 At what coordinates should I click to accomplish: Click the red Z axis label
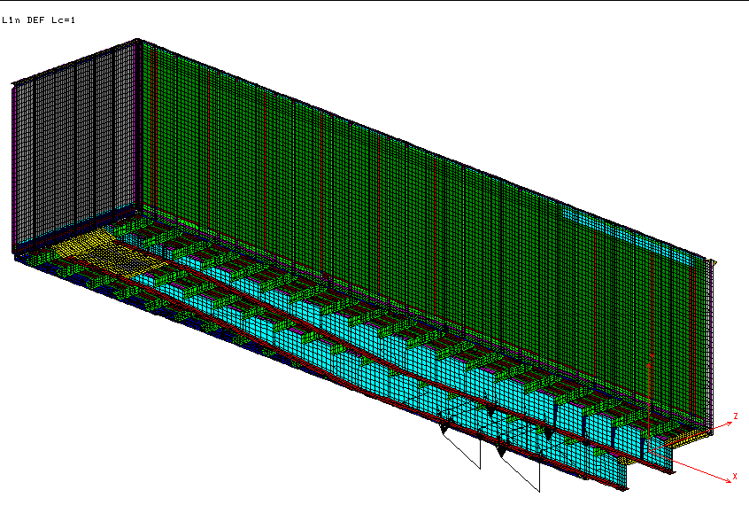pos(736,416)
